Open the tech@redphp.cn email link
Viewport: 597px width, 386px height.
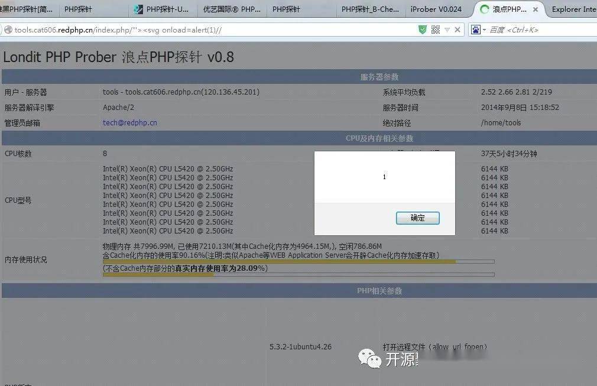coord(129,122)
